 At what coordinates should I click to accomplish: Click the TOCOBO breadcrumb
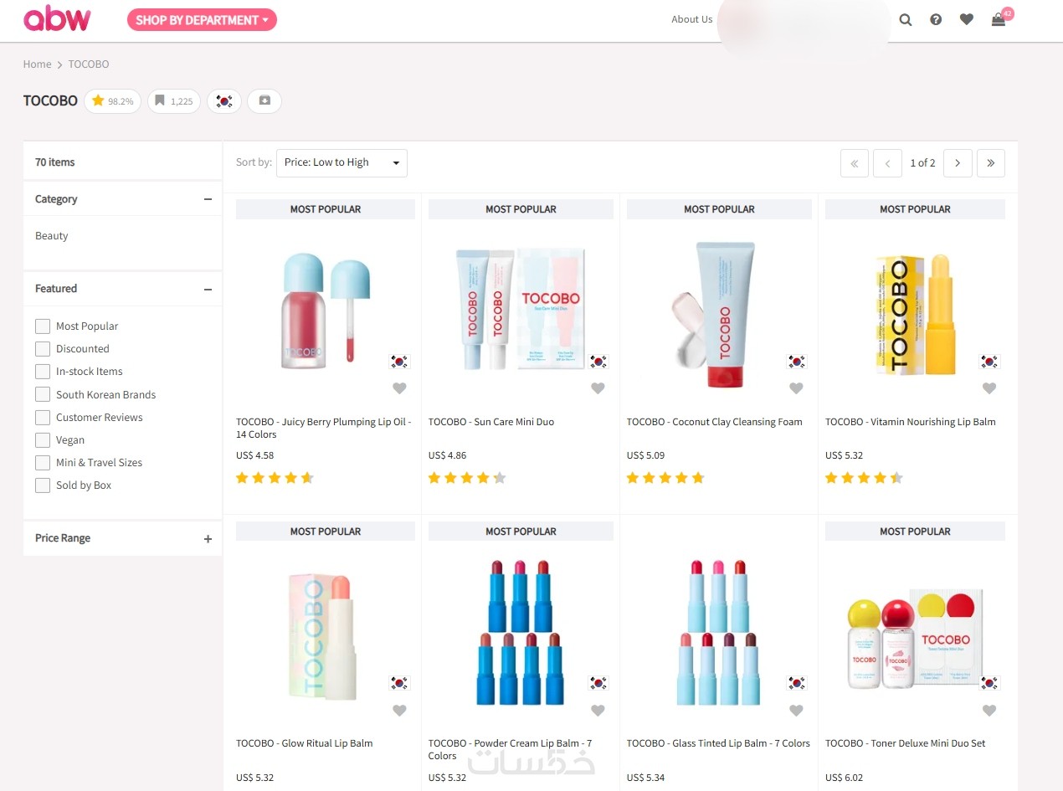pyautogui.click(x=89, y=64)
